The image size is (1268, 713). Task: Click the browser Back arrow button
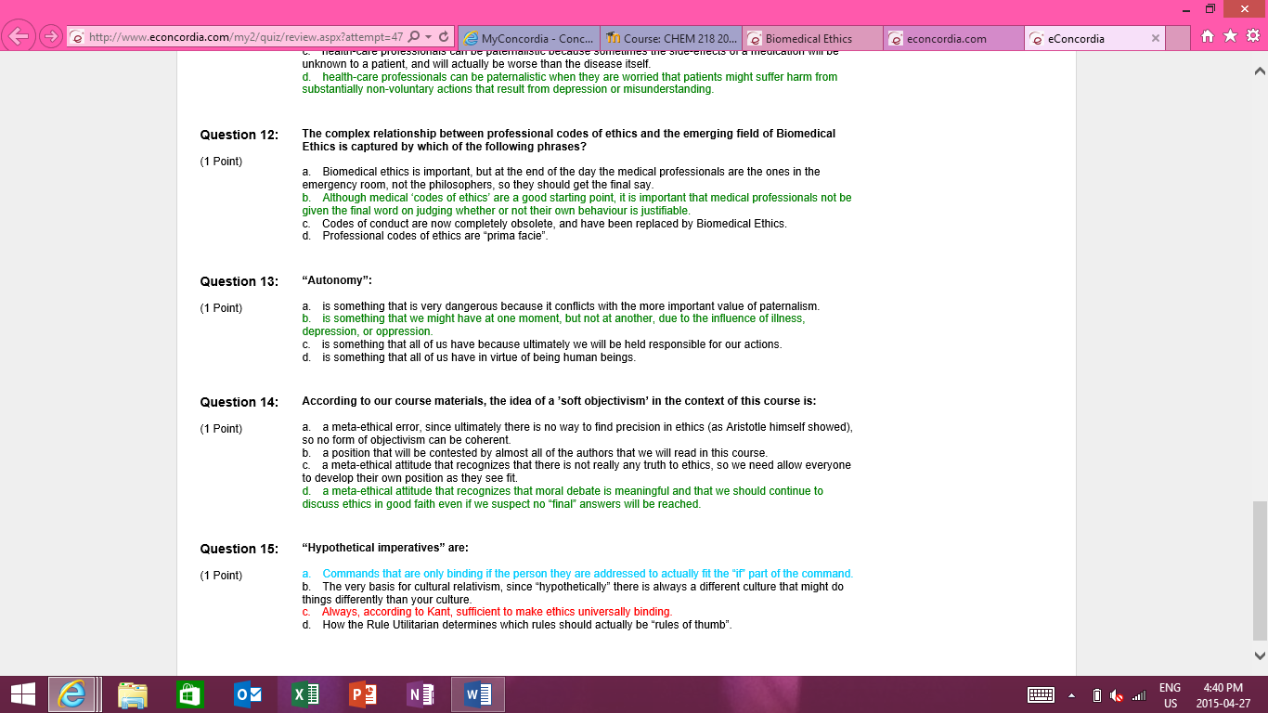pos(20,37)
